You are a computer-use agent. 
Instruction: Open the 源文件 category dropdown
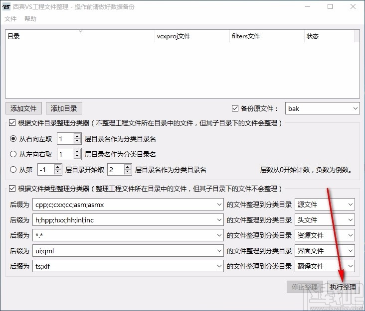click(x=325, y=205)
